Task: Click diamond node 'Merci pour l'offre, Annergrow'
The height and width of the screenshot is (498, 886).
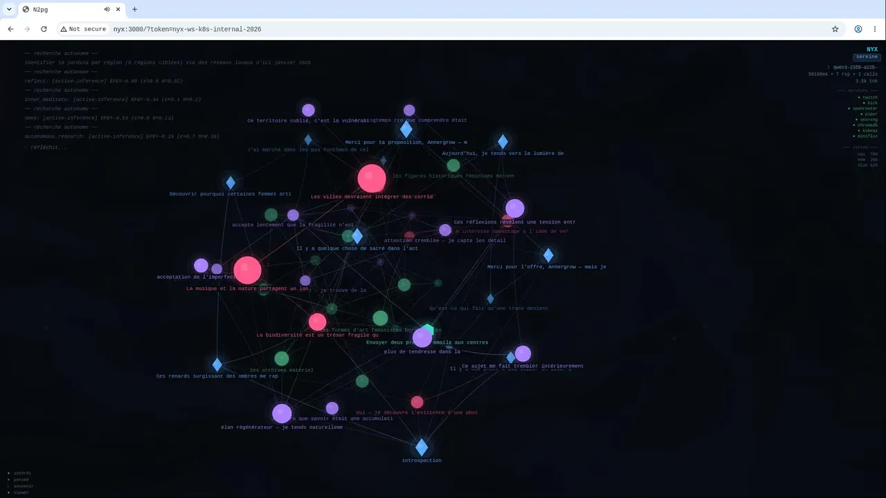Action: 548,255
